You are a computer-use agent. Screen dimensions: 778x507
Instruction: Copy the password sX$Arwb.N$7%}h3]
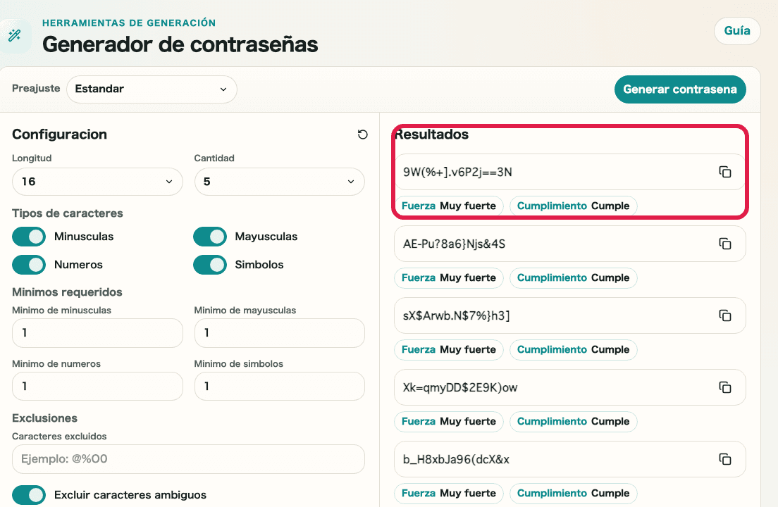[x=724, y=315]
